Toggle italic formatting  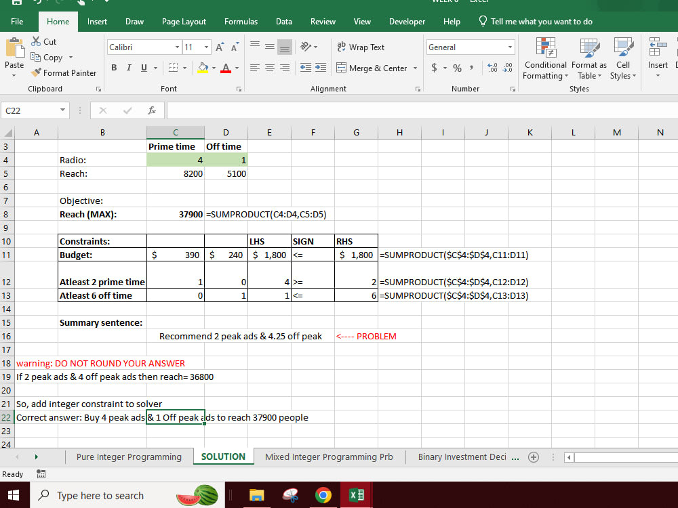(x=129, y=68)
